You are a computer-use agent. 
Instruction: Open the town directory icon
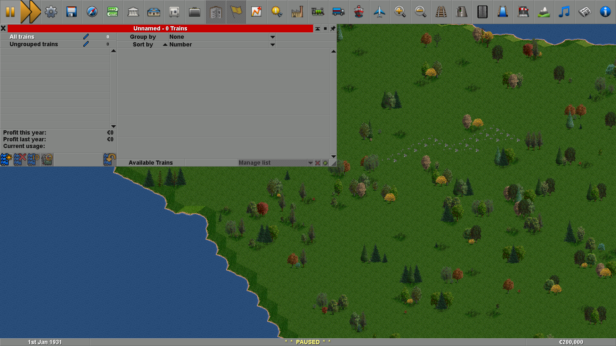coord(113,12)
